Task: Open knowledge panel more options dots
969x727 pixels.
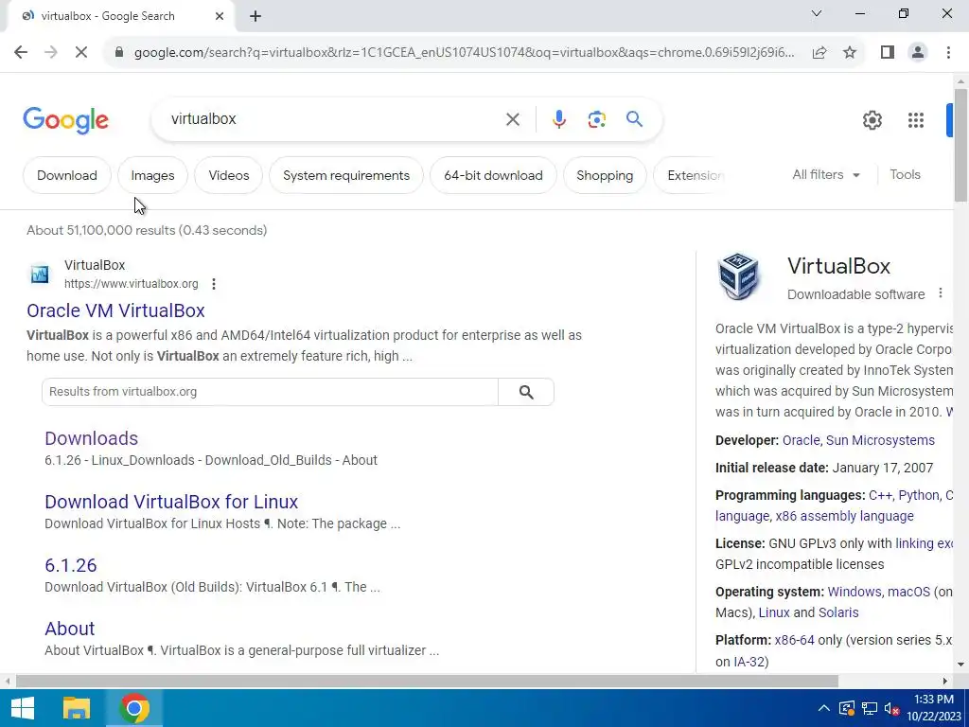Action: (940, 293)
